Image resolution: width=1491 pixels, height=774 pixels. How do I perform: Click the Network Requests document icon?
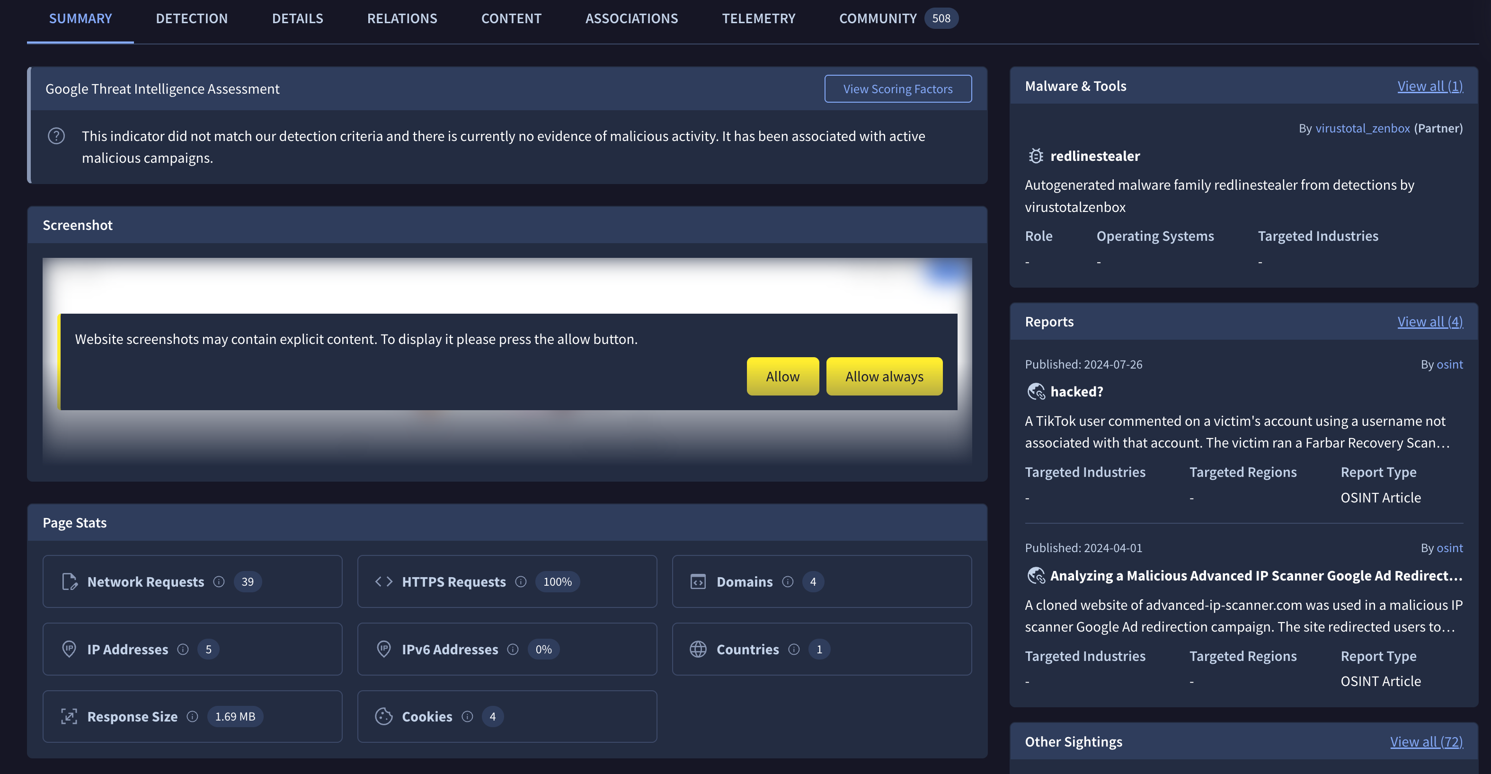[x=70, y=582]
